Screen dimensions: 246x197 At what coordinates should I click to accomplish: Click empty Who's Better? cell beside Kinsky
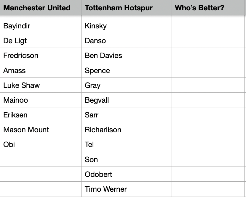click(x=209, y=26)
